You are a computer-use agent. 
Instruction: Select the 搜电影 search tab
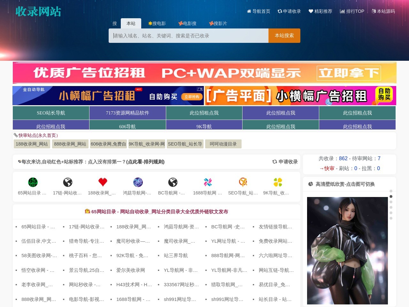[x=157, y=23]
